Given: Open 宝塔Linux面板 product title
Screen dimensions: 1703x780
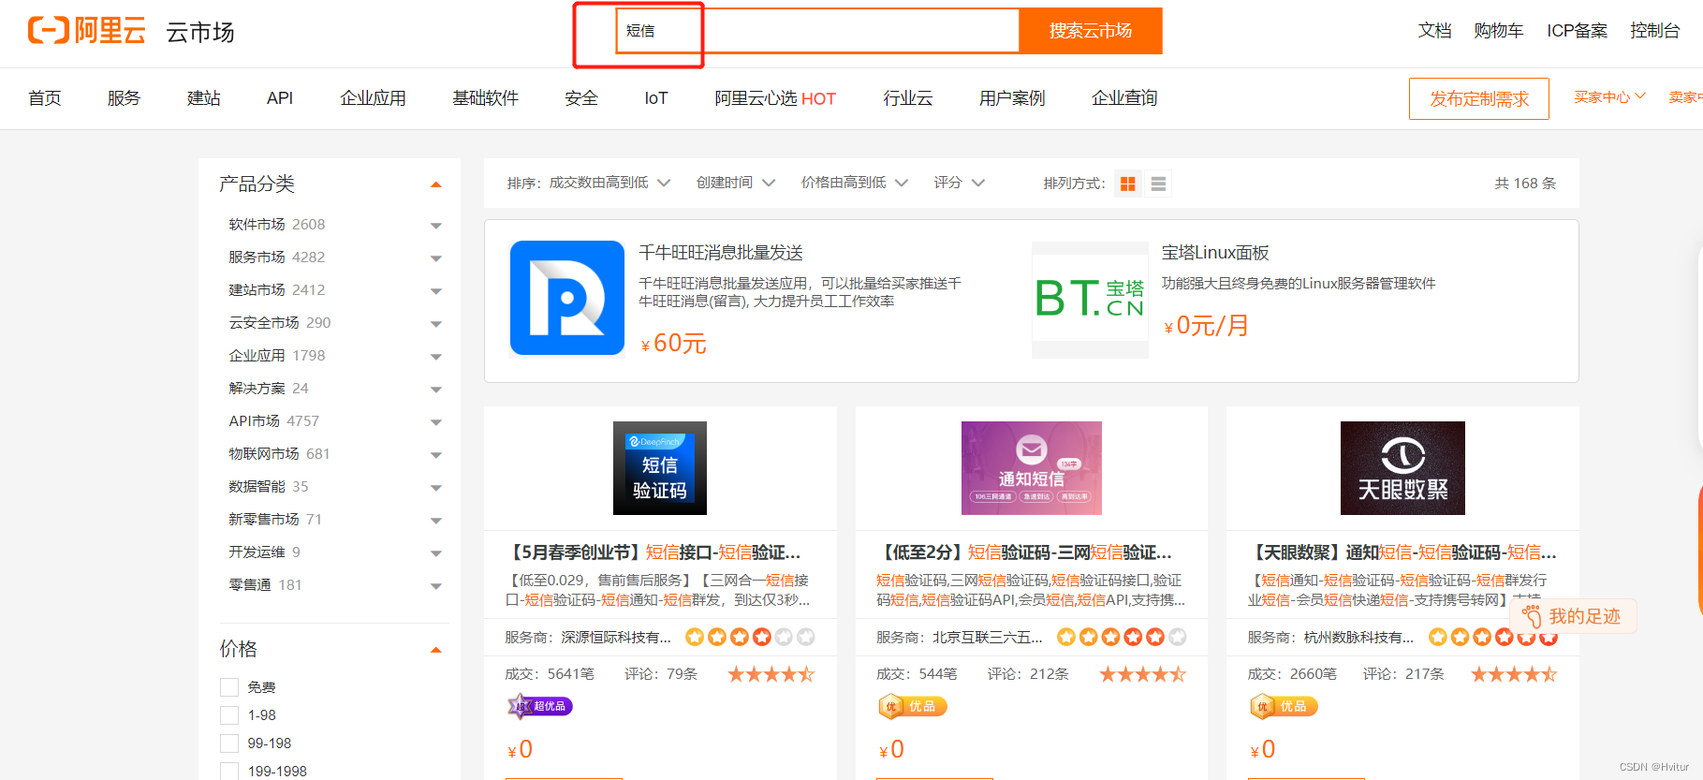Looking at the screenshot, I should (x=1215, y=253).
